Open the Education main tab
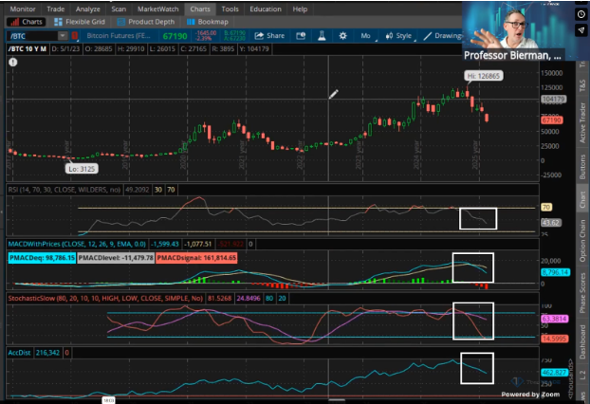Image resolution: width=590 pixels, height=404 pixels. tap(266, 9)
